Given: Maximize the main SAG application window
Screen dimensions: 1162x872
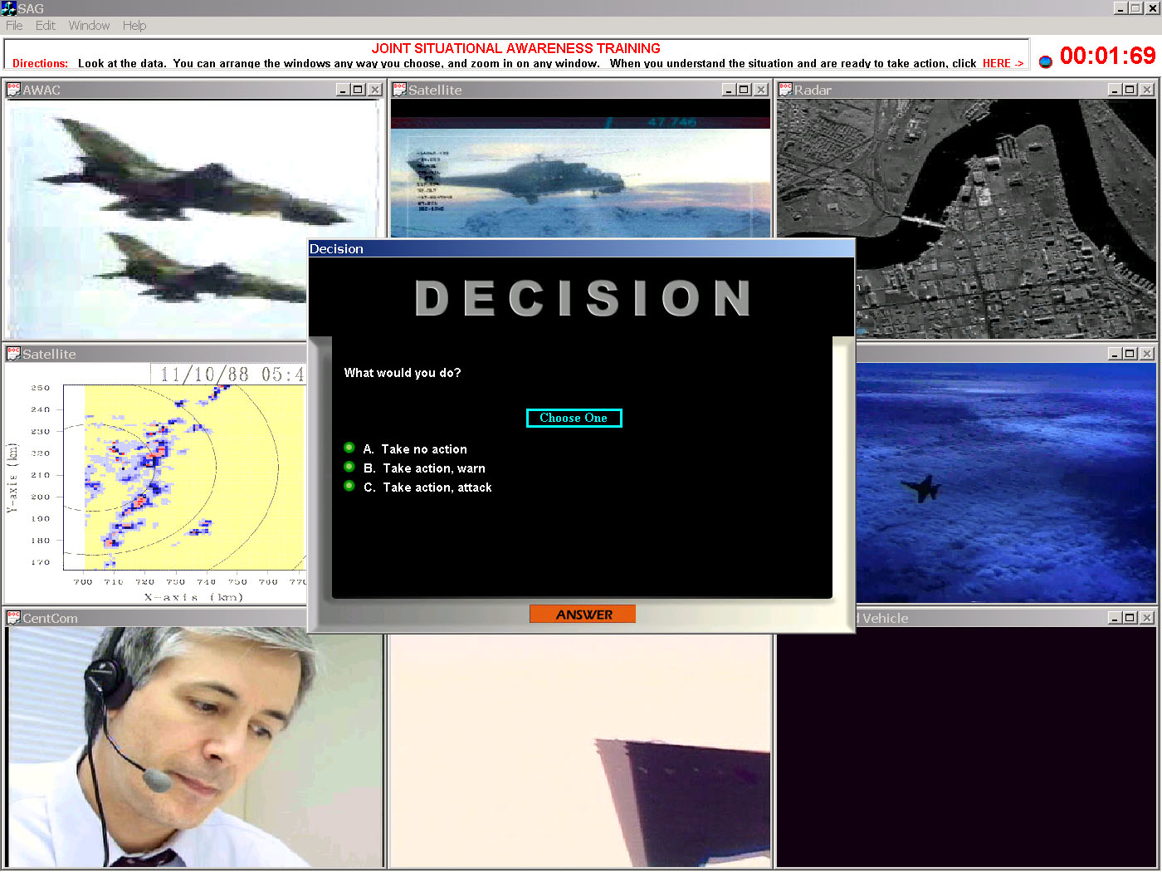Looking at the screenshot, I should click(1136, 8).
